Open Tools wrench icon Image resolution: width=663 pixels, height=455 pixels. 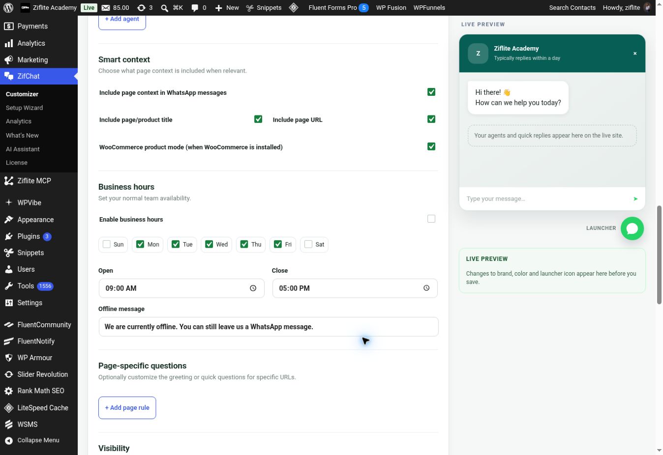click(9, 286)
